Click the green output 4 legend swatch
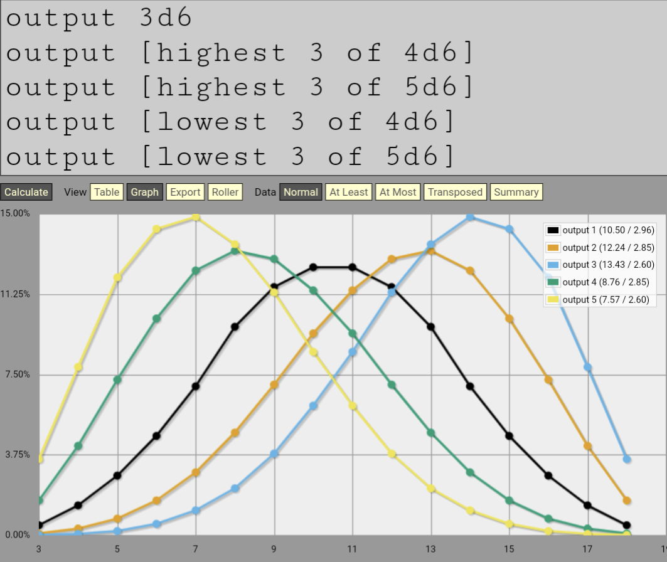Screen dimensions: 667x562 (553, 282)
